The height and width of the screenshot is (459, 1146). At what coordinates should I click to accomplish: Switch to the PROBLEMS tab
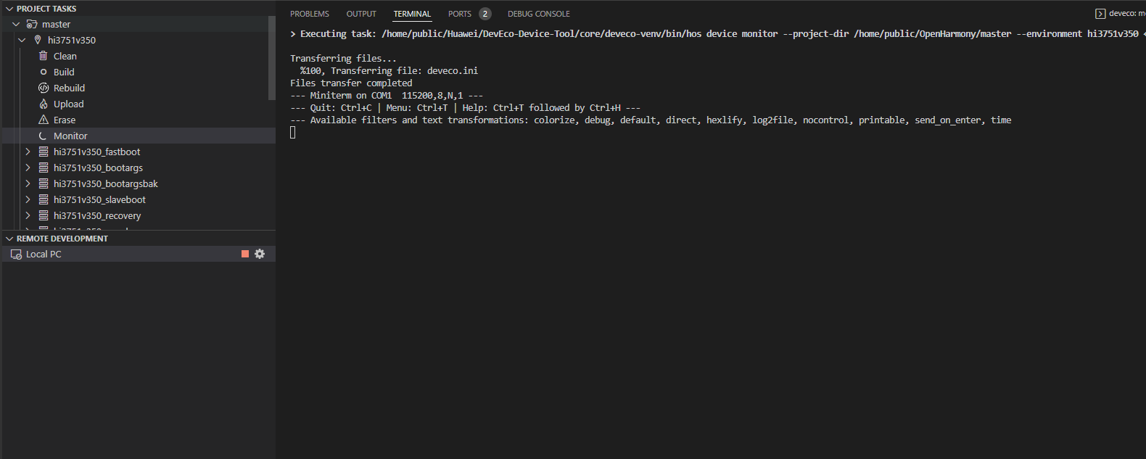310,14
